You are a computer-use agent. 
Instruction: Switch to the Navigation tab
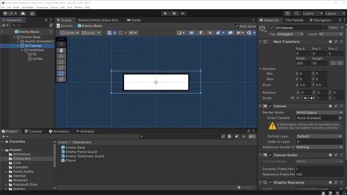[x=320, y=20]
